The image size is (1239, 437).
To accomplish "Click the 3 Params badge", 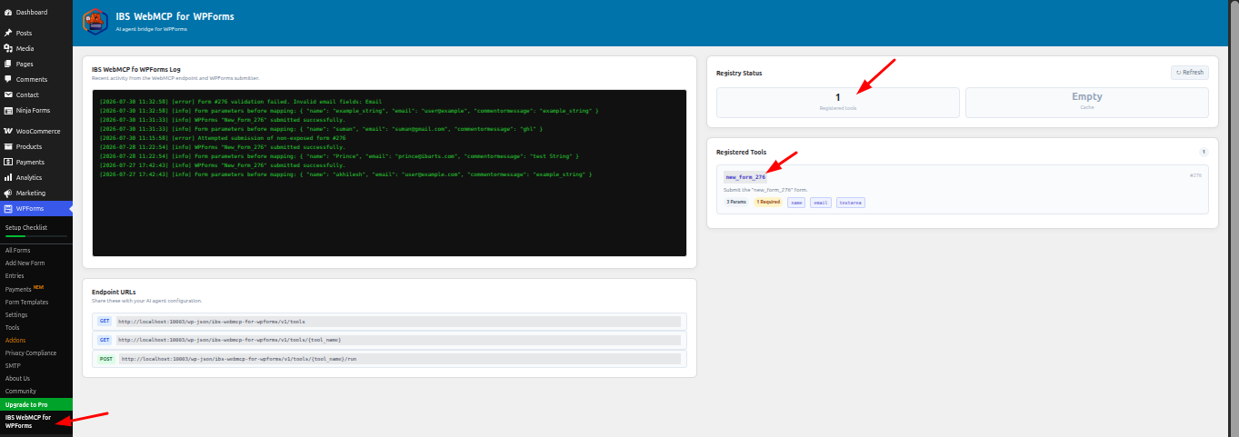I will [x=736, y=203].
